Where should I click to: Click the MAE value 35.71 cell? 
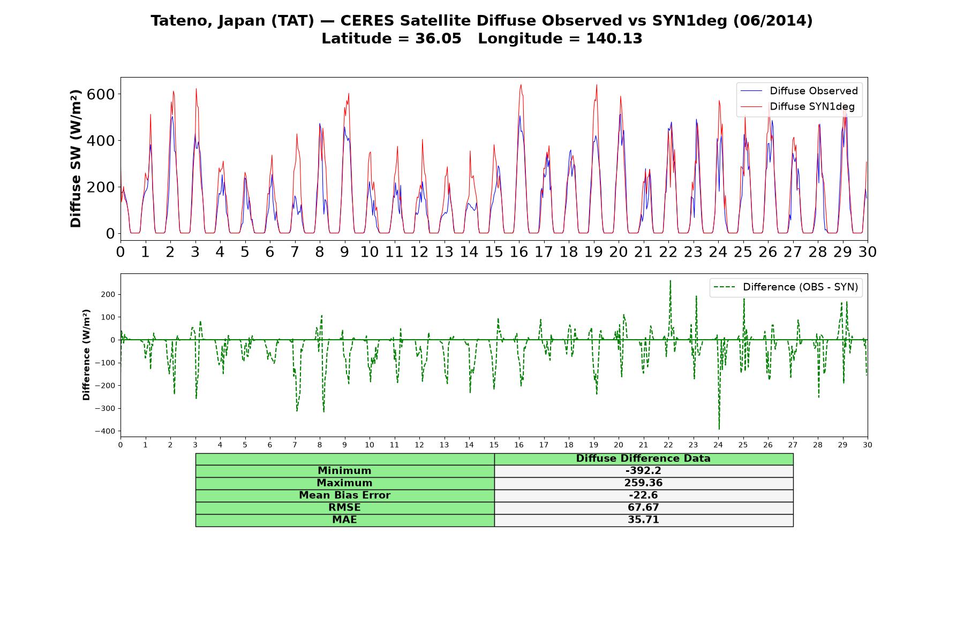point(643,520)
